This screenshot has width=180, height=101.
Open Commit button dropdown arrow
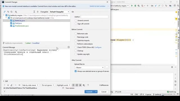(96, 92)
